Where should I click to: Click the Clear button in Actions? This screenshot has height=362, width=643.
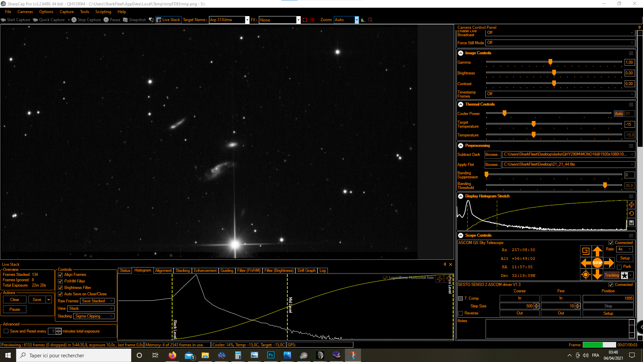[x=15, y=300]
